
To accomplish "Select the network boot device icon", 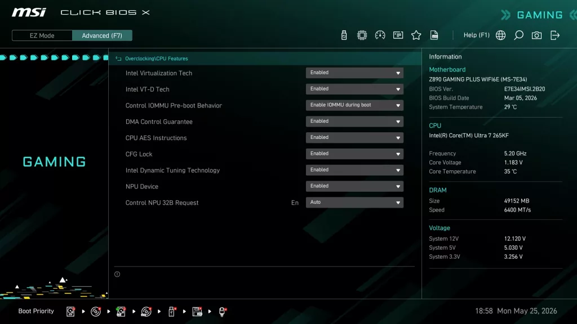I will click(222, 312).
